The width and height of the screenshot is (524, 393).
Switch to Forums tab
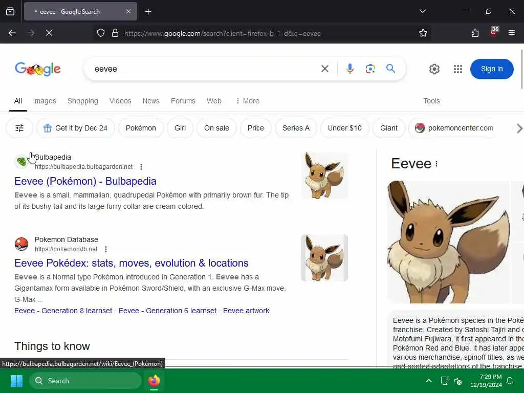(183, 101)
